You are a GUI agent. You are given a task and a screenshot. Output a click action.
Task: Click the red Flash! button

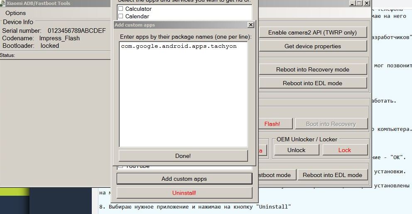point(275,124)
